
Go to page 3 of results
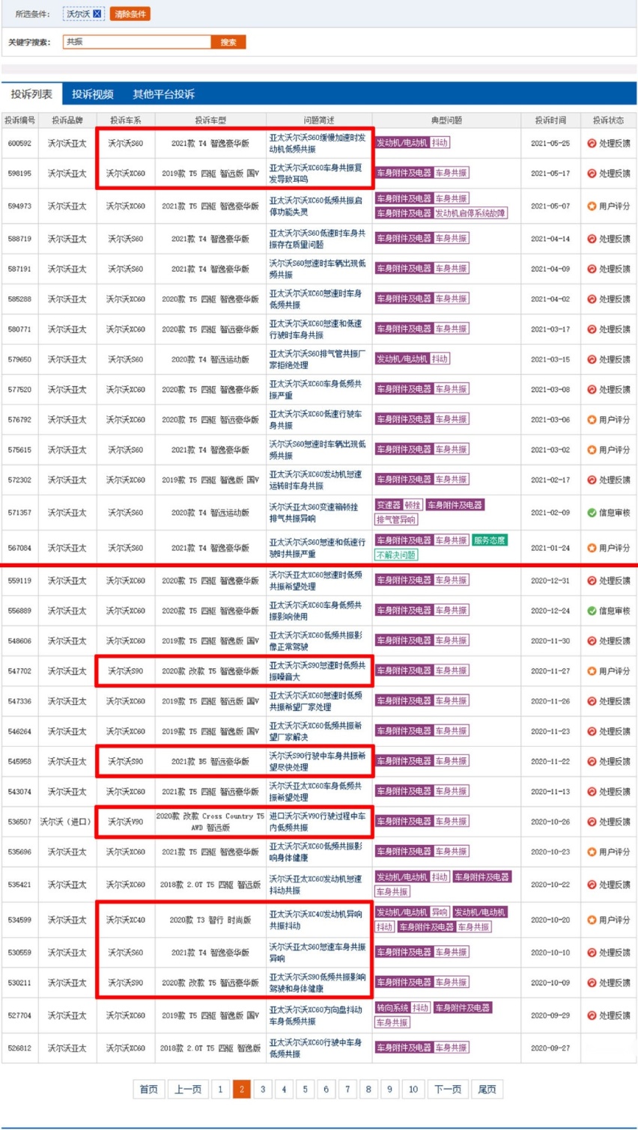[263, 1089]
